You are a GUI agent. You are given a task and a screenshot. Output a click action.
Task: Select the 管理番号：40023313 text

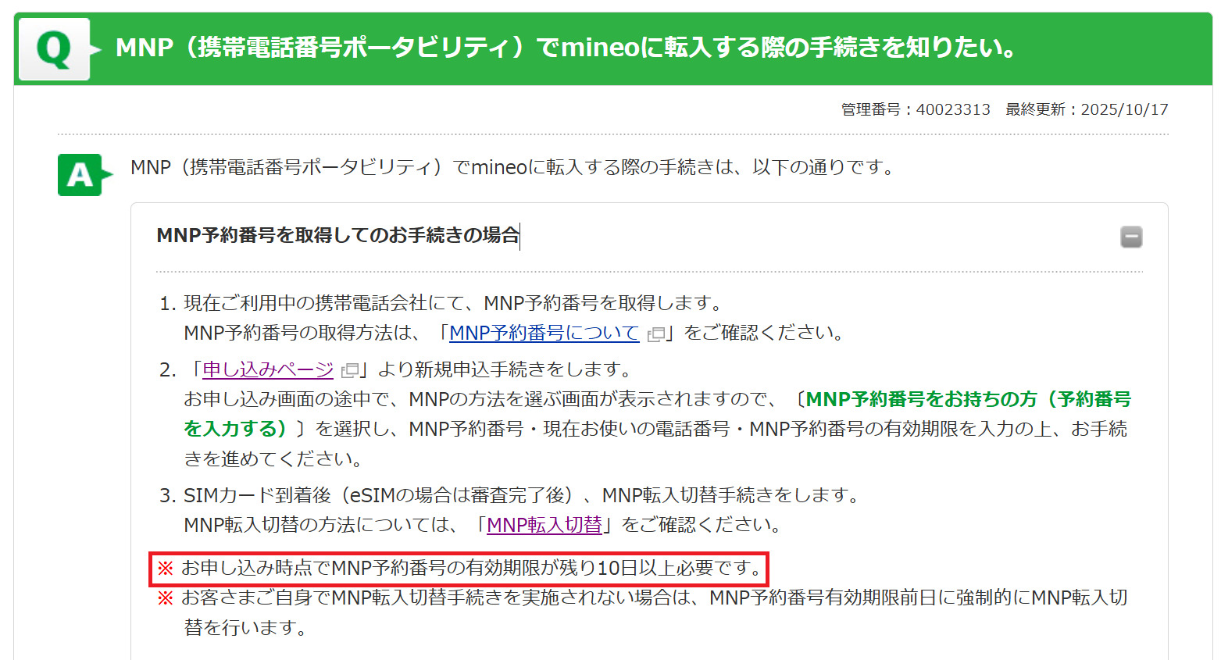(x=916, y=109)
